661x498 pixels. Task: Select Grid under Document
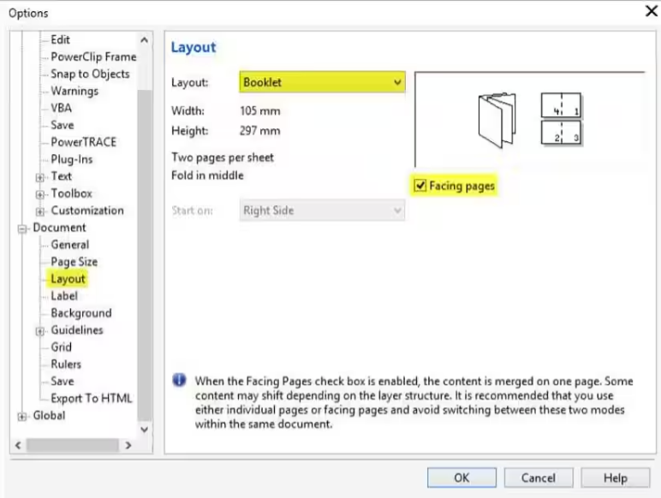pos(61,347)
